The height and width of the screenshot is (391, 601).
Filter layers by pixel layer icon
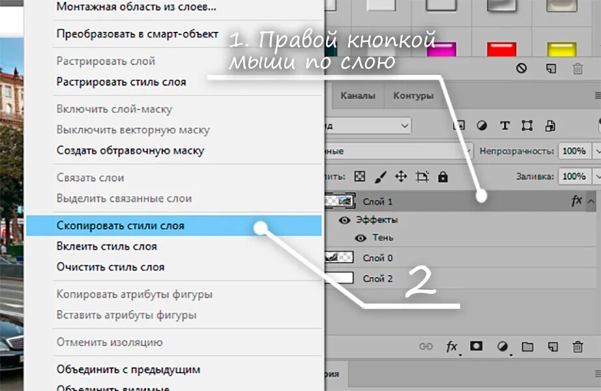pos(459,125)
